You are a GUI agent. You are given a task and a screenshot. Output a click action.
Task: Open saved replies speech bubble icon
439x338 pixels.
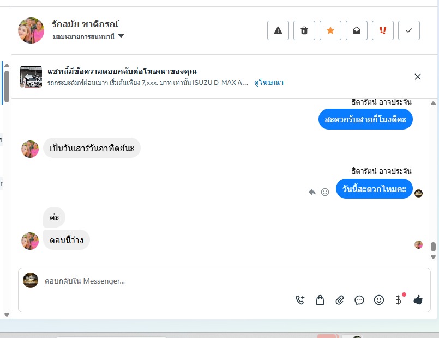(359, 300)
